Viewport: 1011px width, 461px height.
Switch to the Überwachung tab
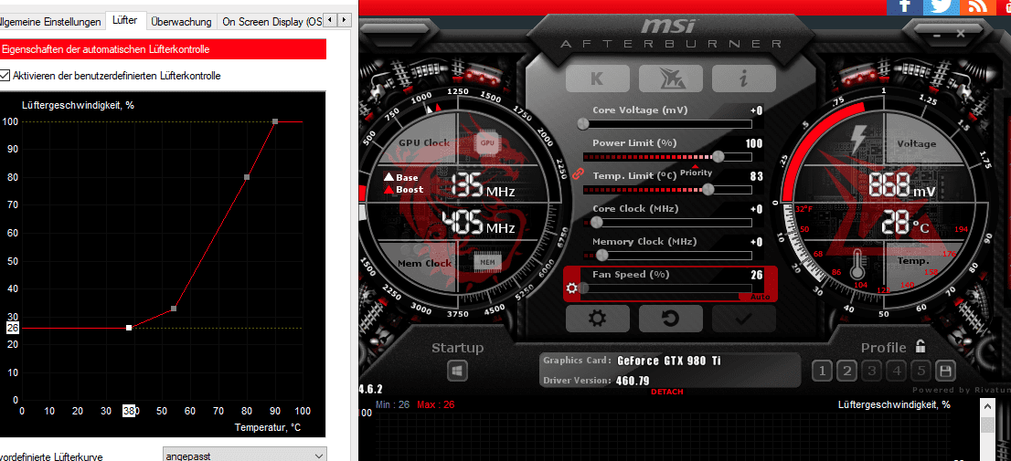(181, 21)
